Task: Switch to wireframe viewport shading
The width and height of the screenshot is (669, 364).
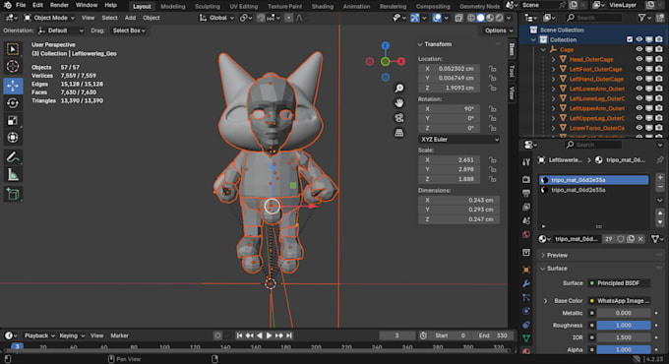Action: pos(471,18)
